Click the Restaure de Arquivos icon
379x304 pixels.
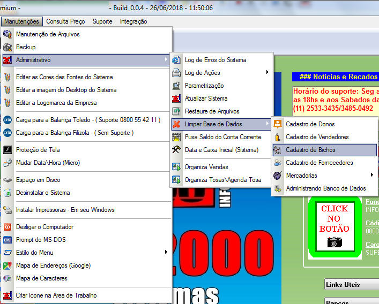pyautogui.click(x=176, y=111)
